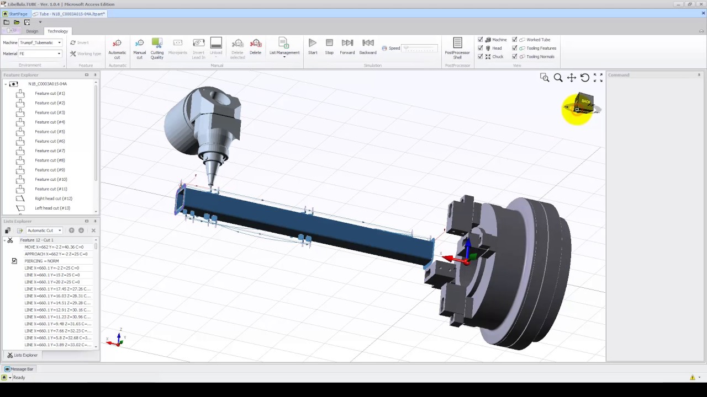Screen dimensions: 707x397
Task: Open the Message Bar tab
Action: coord(19,369)
